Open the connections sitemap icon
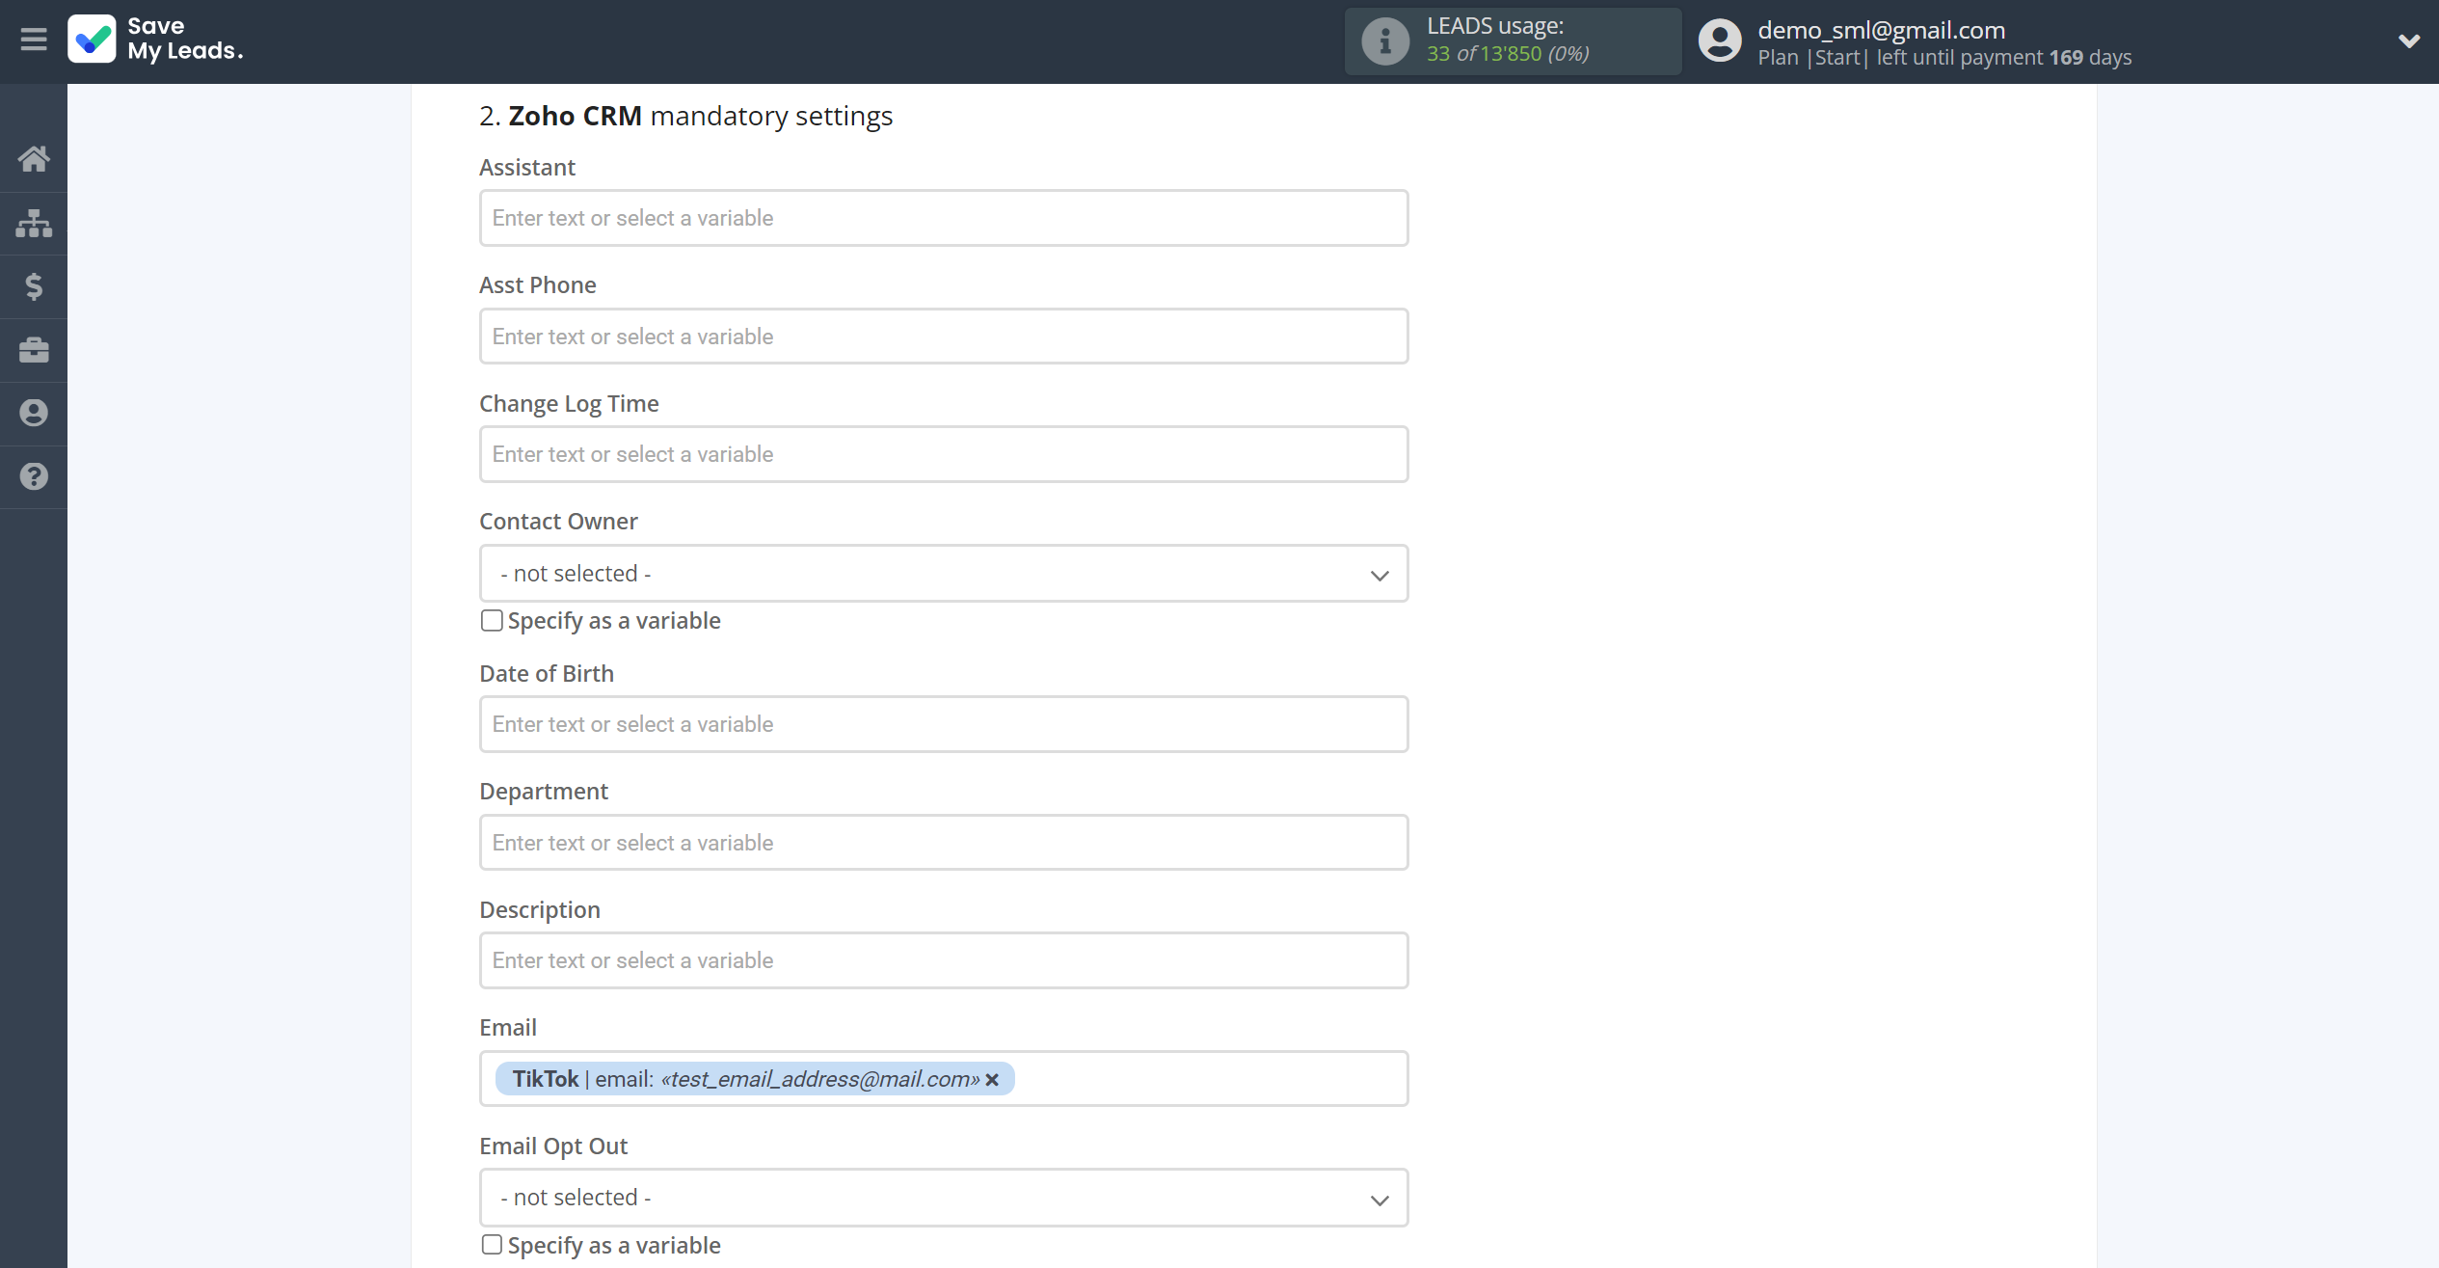 point(34,223)
